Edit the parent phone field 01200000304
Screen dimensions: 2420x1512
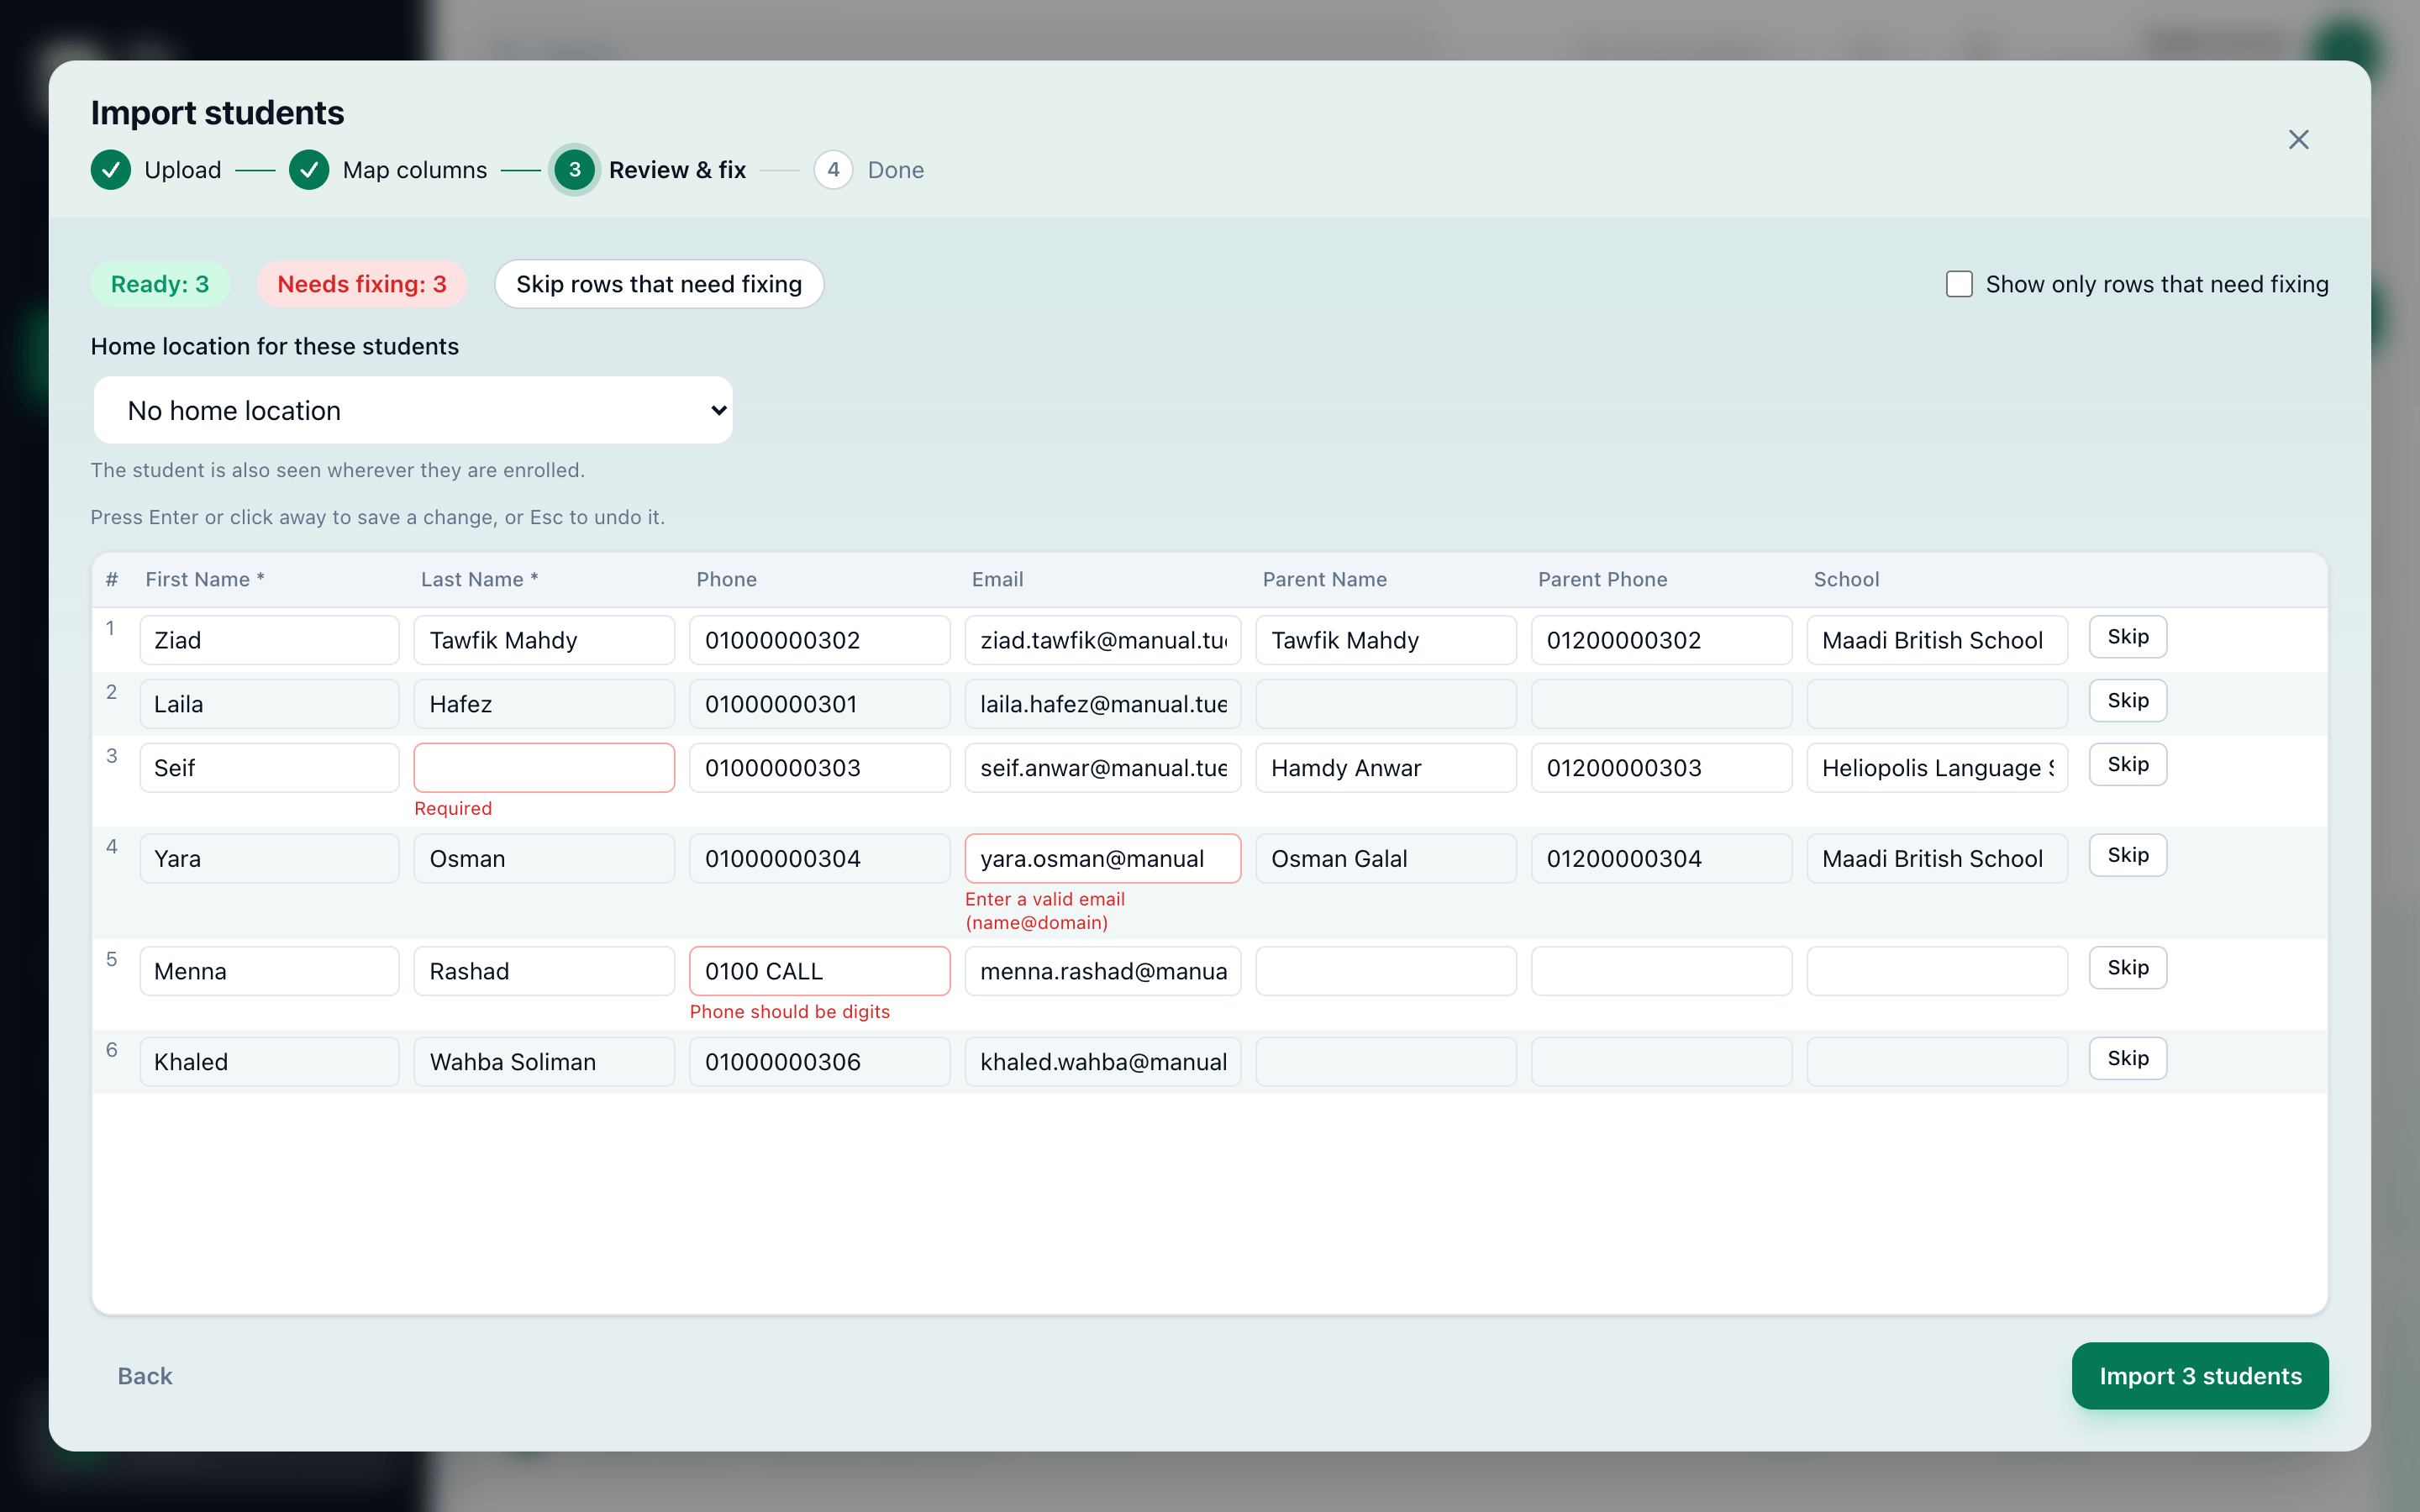pos(1662,859)
